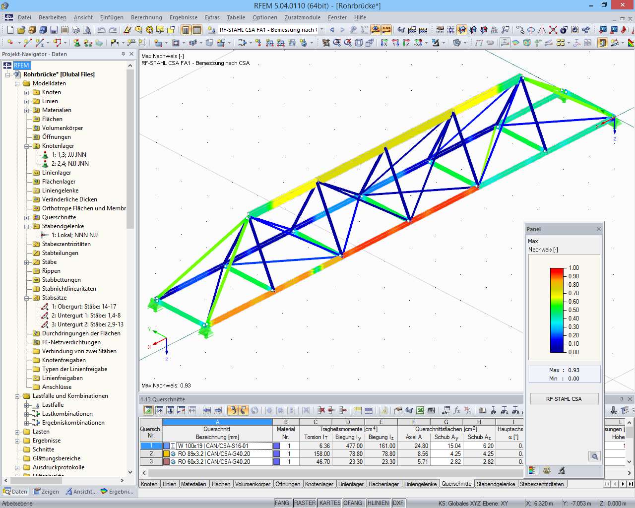Open the Ergebnisse menu
Viewport: 635px width, 508px height.
[x=184, y=17]
